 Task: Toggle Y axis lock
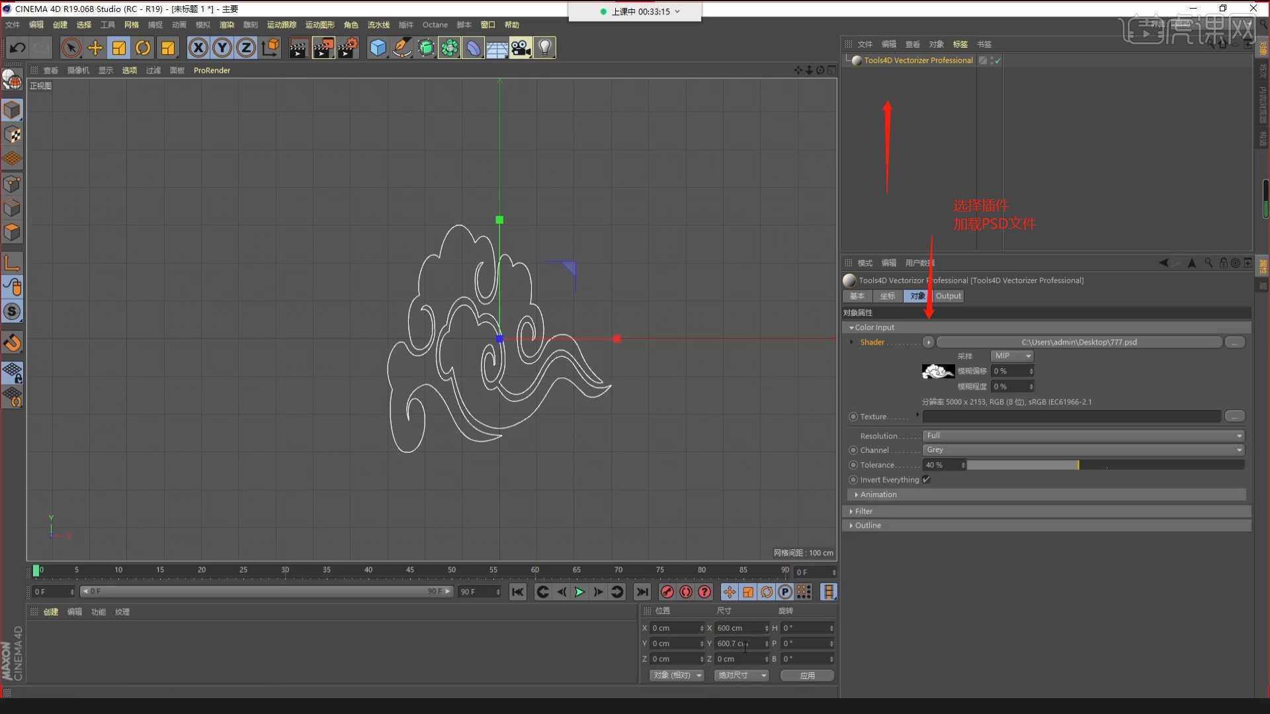pyautogui.click(x=222, y=48)
